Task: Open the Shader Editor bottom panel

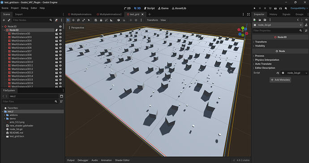Action: pos(122,160)
